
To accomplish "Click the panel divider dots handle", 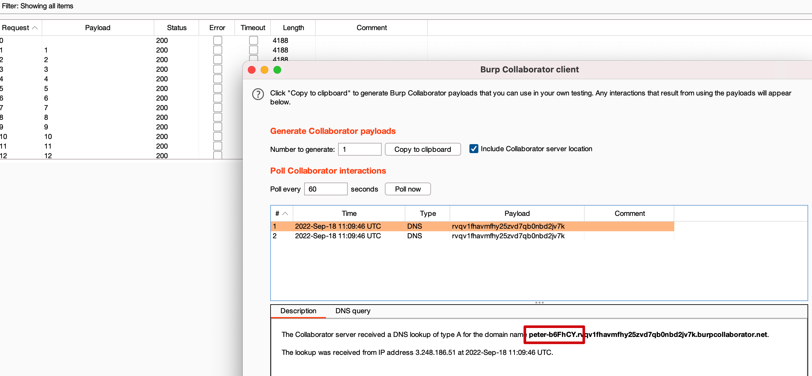I will point(539,303).
